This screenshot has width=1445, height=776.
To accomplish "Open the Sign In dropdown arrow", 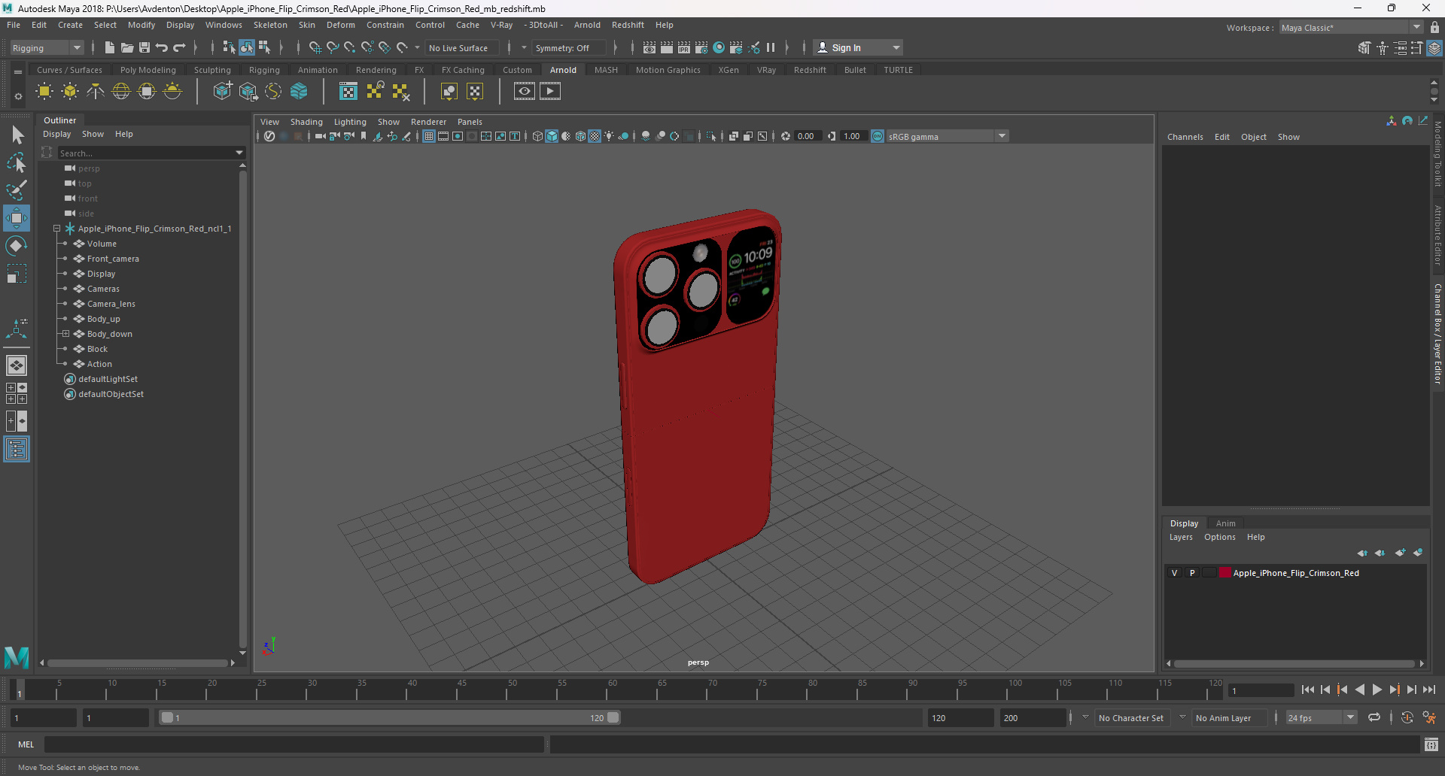I will (896, 47).
